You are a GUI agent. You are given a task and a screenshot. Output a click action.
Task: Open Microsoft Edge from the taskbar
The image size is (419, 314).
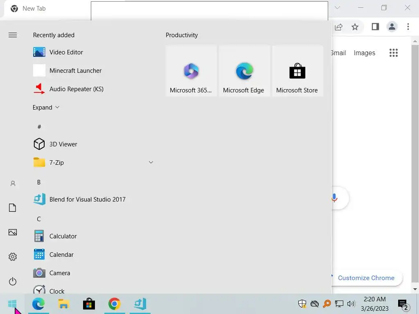click(38, 304)
